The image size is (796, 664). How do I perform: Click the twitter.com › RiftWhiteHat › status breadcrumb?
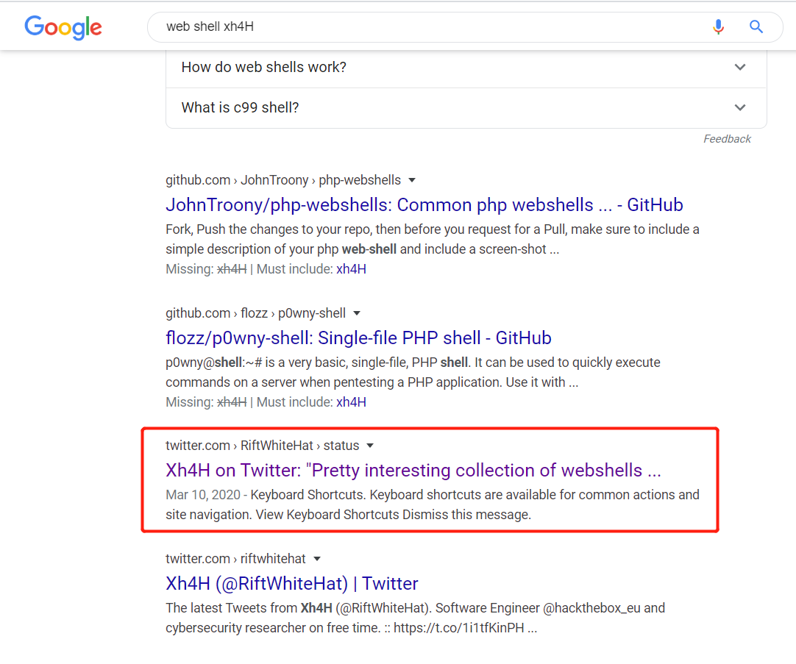click(x=262, y=446)
